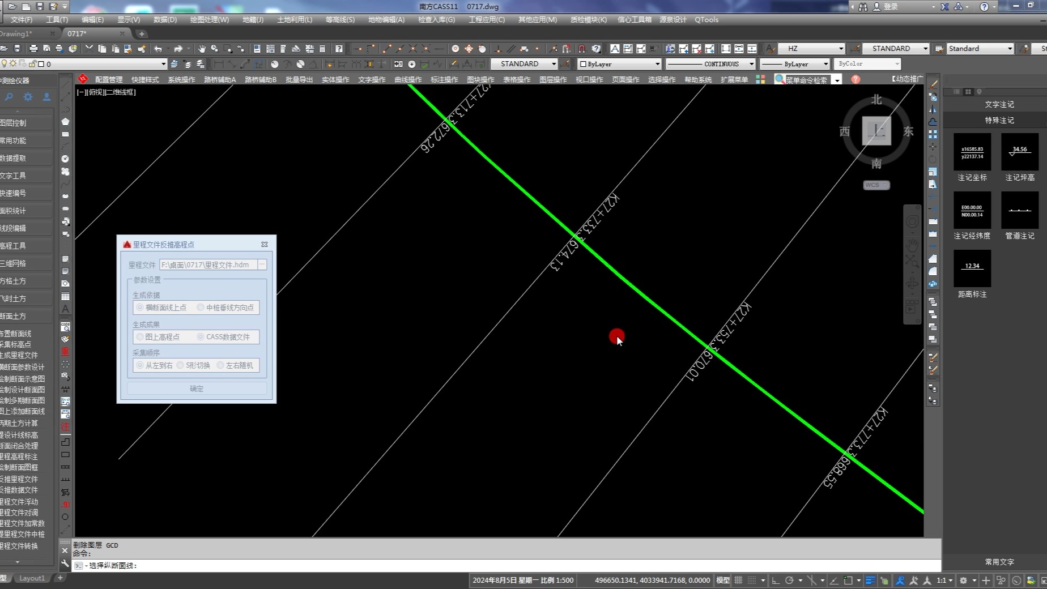The height and width of the screenshot is (589, 1047).
Task: Open the WCS coordinate system dropdown
Action: (x=876, y=185)
